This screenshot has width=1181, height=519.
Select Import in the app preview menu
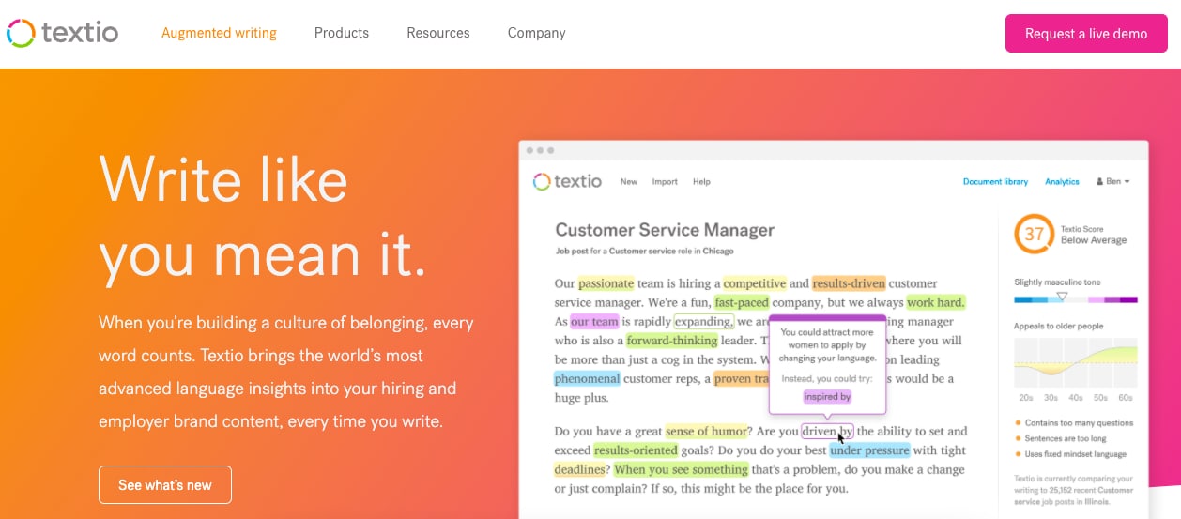[665, 182]
